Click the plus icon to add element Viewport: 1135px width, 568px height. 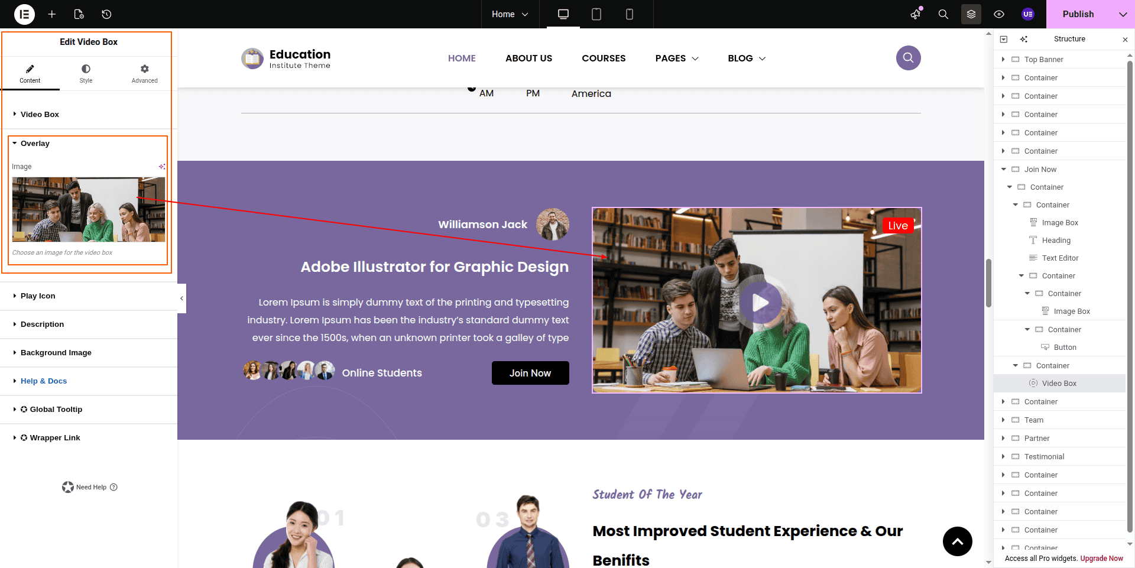click(52, 14)
